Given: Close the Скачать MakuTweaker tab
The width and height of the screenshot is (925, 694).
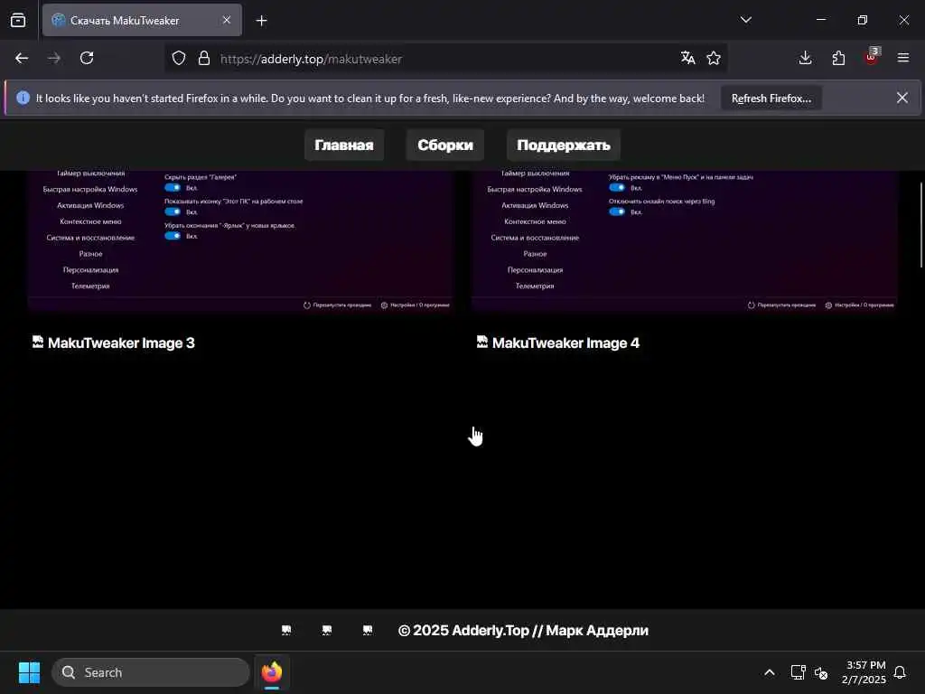Looking at the screenshot, I should point(227,20).
